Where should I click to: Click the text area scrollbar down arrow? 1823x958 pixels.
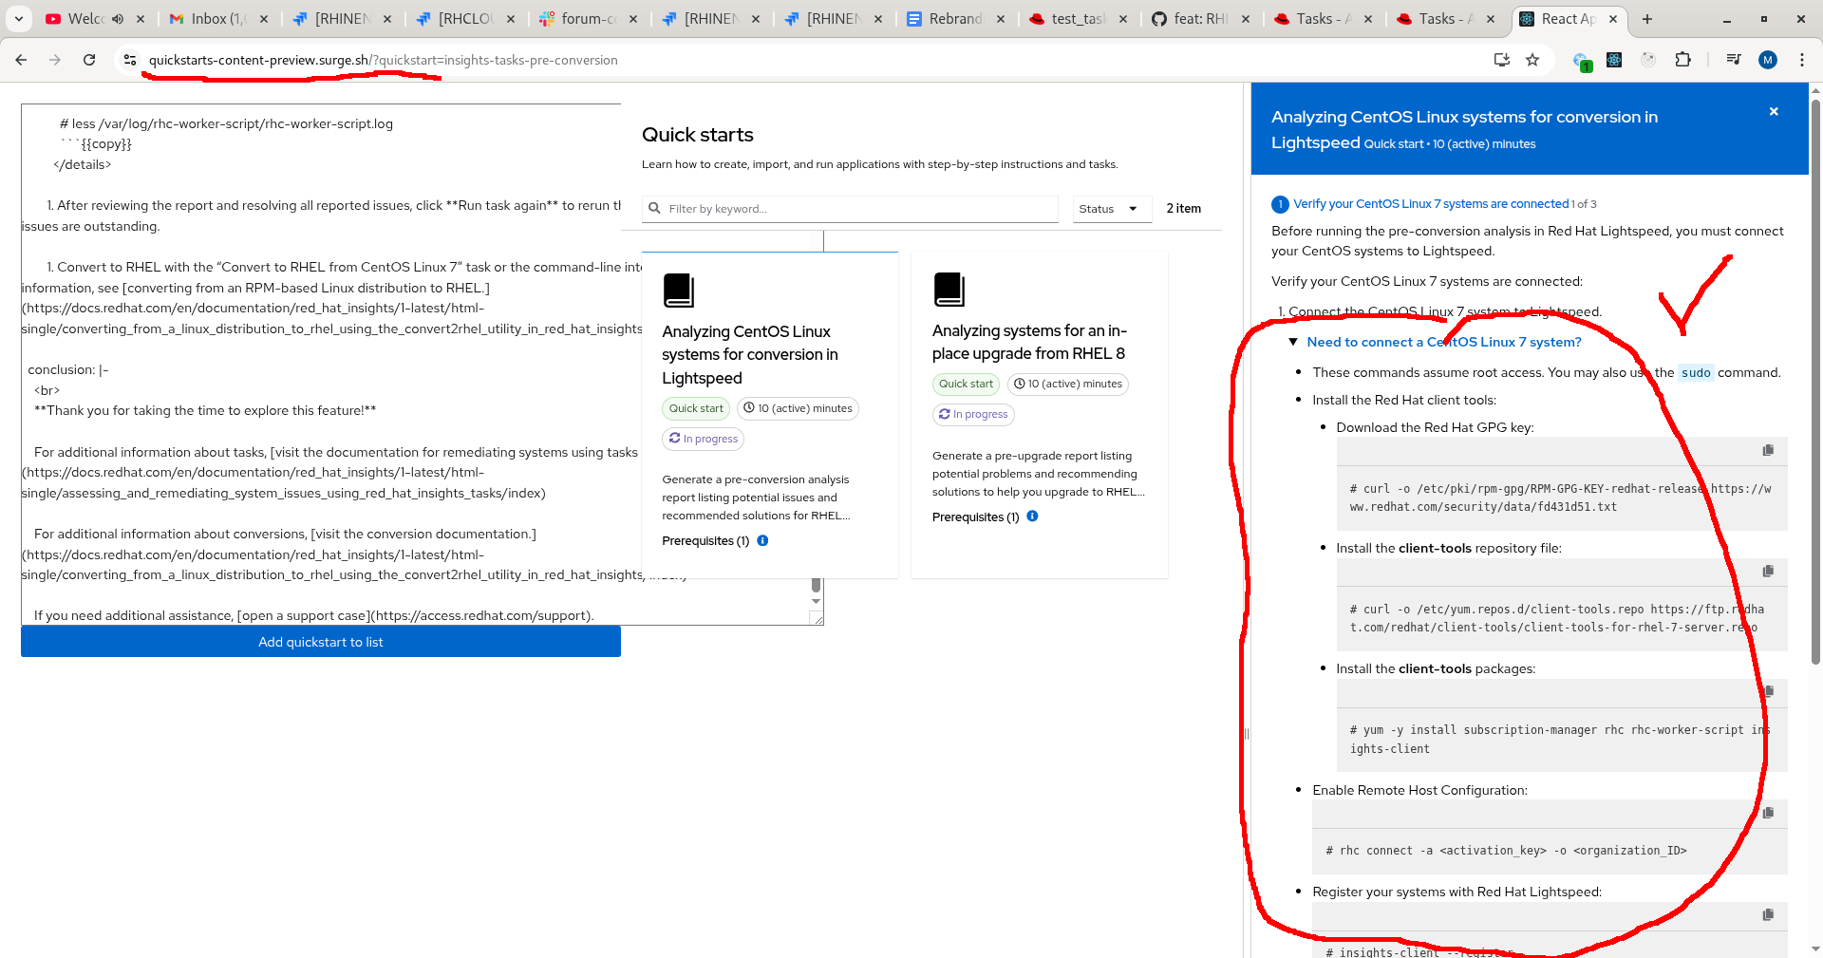(816, 601)
